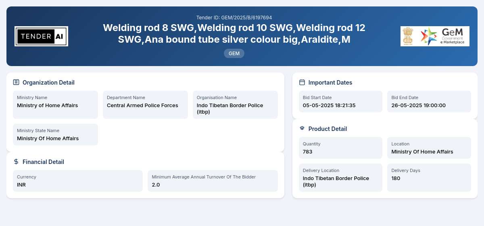Select the Currency INR field
The image size is (484, 226).
tap(78, 181)
